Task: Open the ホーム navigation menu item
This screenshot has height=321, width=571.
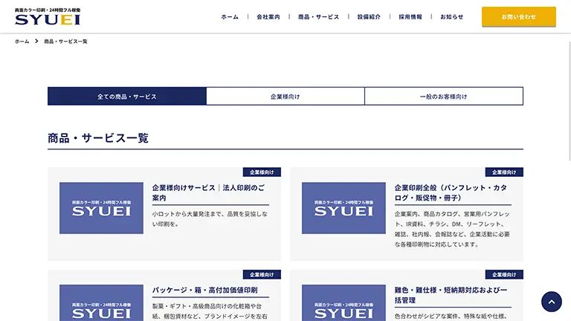Action: click(230, 17)
